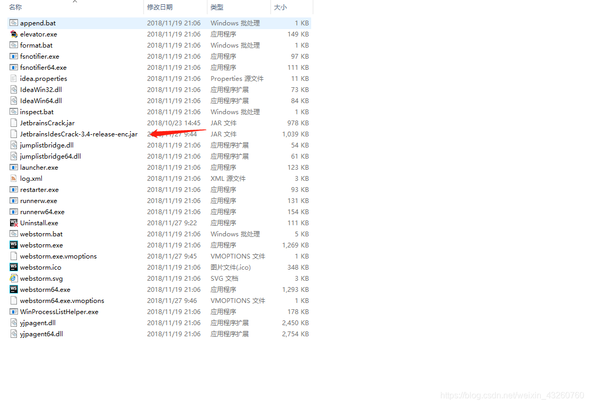Click the sort arrow above 名称 column

75,2
